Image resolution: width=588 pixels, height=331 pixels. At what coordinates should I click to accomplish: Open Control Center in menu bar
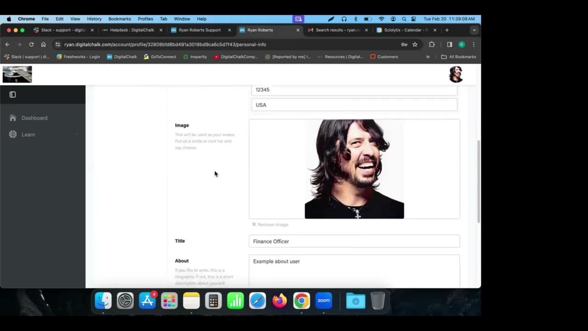(x=414, y=19)
